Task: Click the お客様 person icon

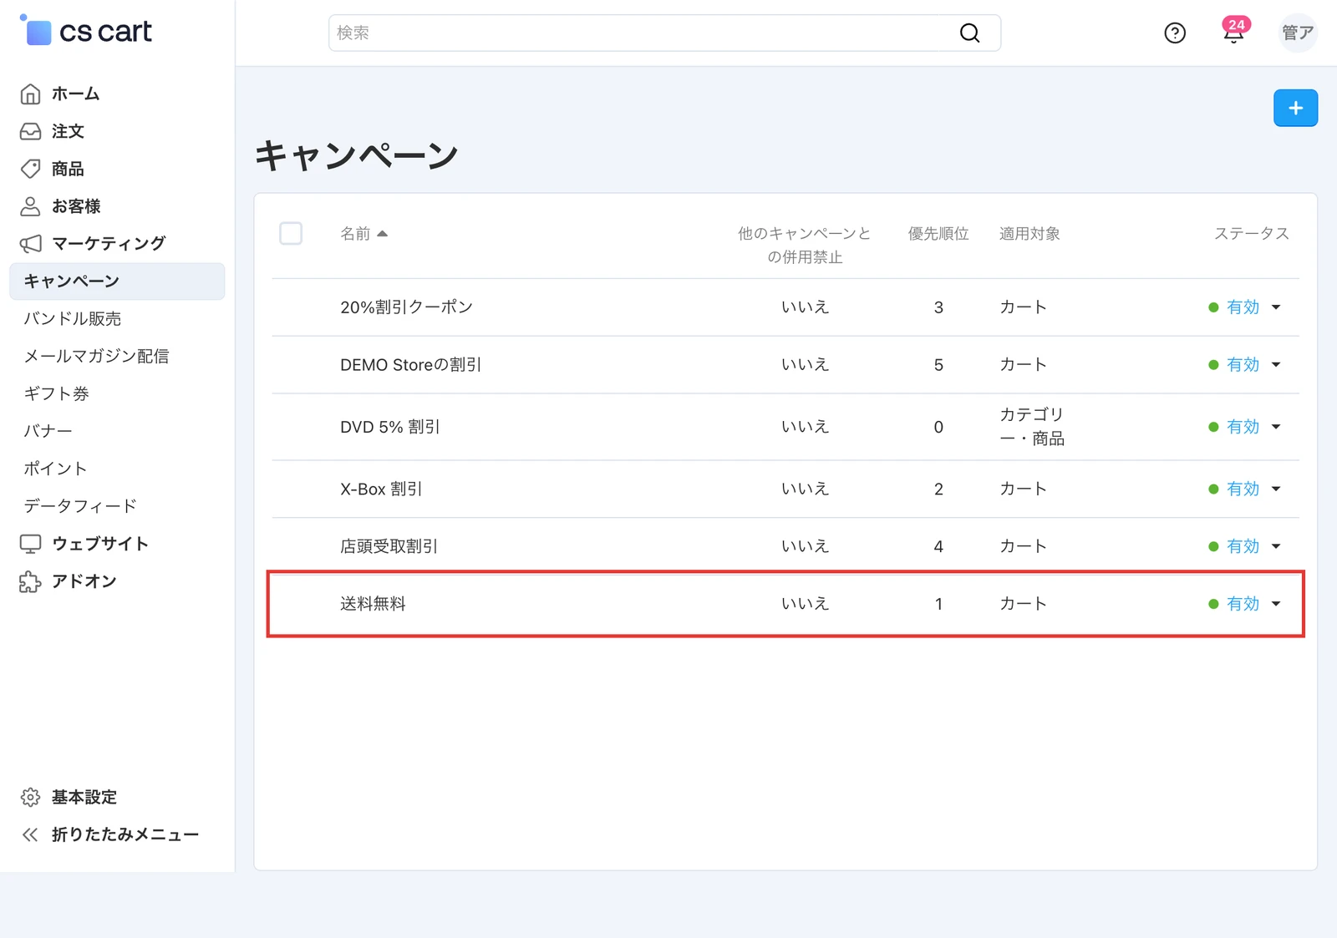Action: click(30, 206)
